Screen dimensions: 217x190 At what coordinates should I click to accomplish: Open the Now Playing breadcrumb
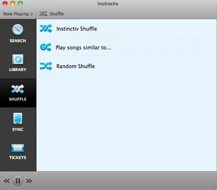coord(16,14)
